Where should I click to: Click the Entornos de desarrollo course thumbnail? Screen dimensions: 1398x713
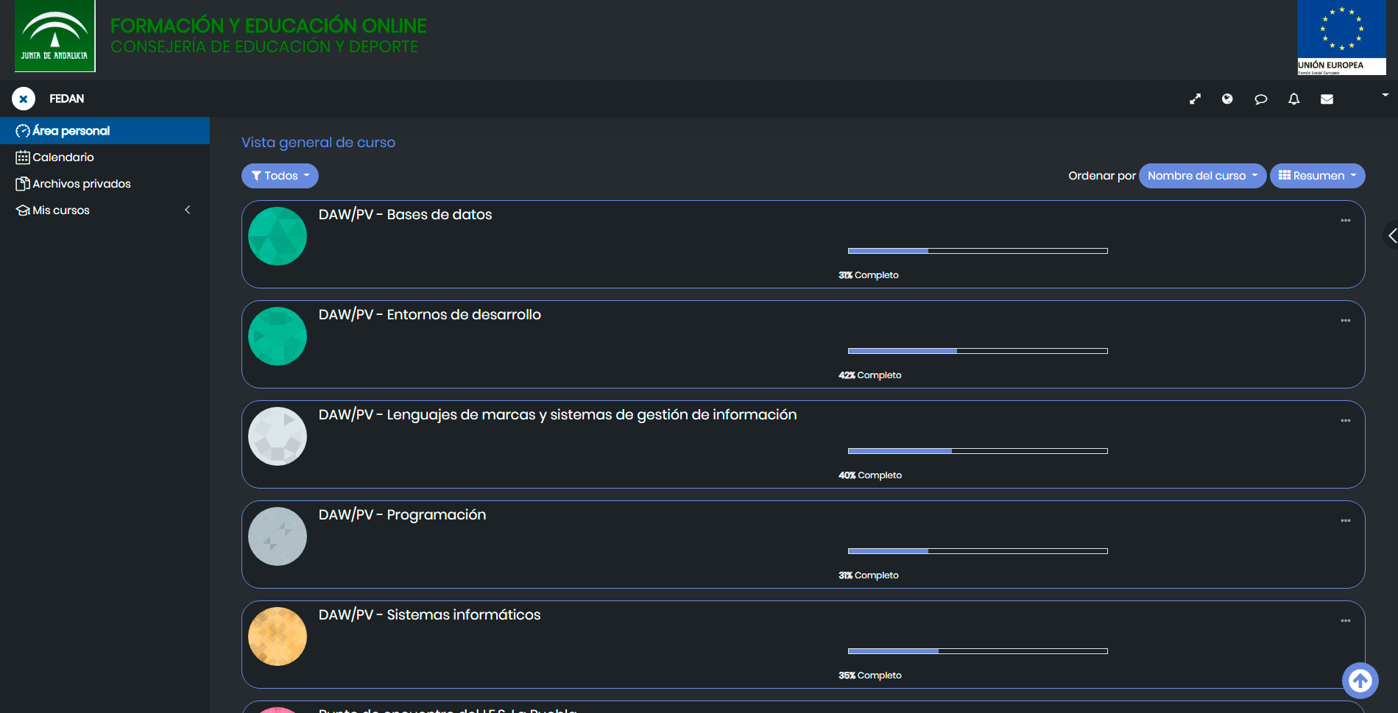click(x=278, y=336)
